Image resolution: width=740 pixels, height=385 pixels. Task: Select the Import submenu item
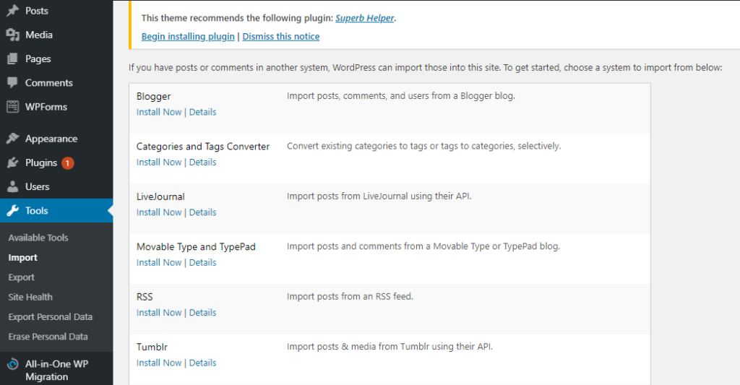[x=22, y=258]
